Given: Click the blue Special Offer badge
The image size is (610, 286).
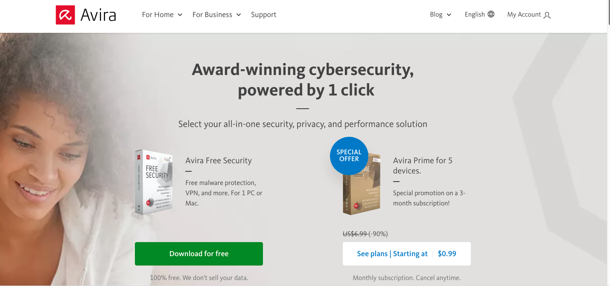Looking at the screenshot, I should click(x=349, y=156).
